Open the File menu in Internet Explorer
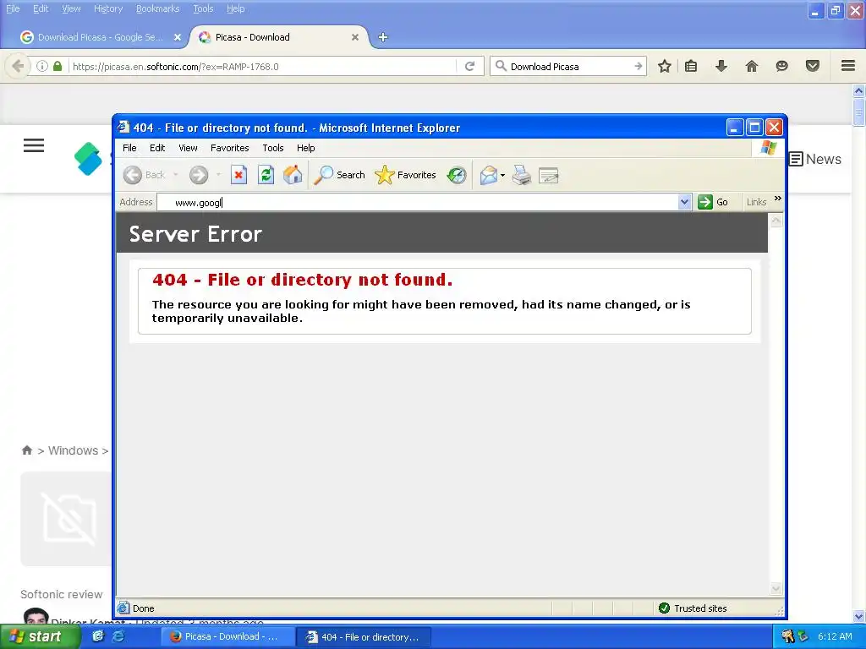This screenshot has height=649, width=866. 129,148
